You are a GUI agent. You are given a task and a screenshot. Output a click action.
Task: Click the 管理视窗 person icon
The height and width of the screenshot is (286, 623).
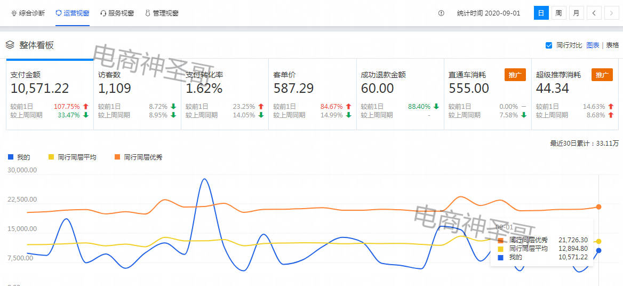(x=148, y=13)
